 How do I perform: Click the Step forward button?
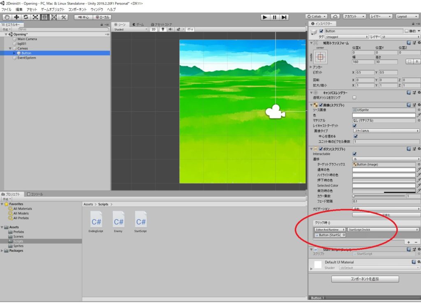click(x=284, y=17)
